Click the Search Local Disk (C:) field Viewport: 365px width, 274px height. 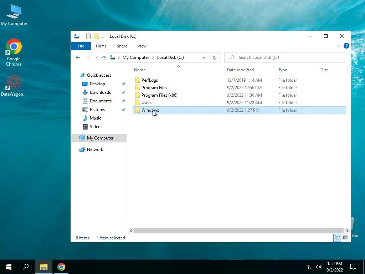[x=285, y=57]
